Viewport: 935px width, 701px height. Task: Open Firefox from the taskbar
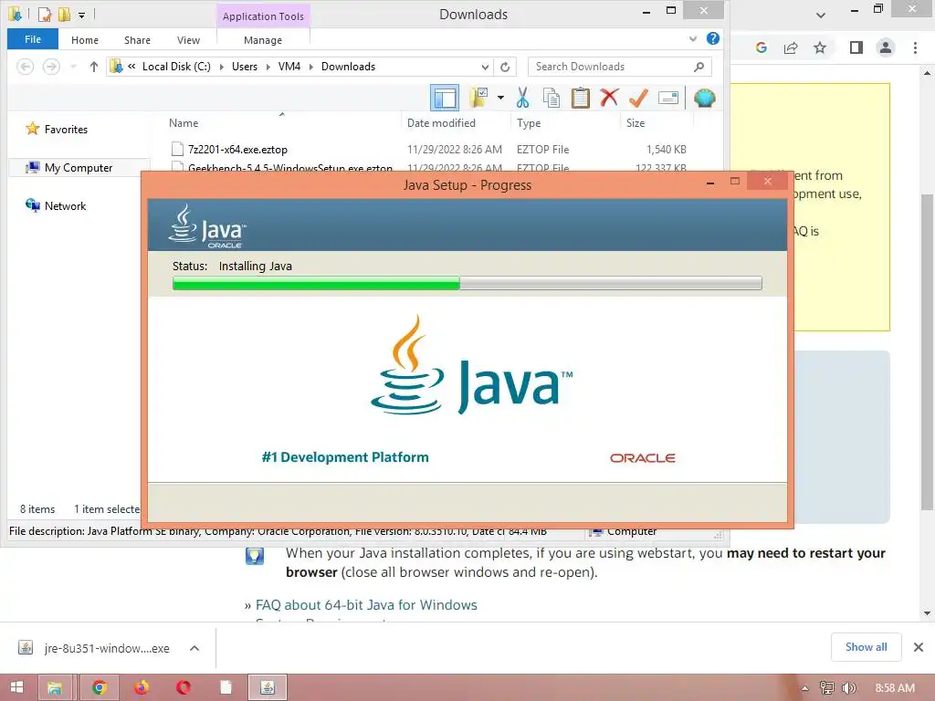(x=142, y=687)
